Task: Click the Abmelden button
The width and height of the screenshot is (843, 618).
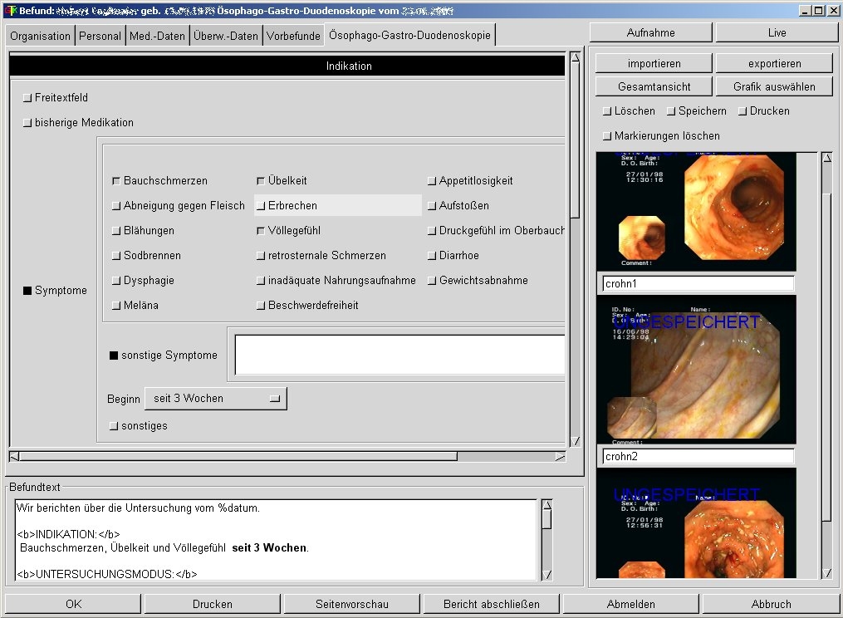Action: pyautogui.click(x=630, y=604)
